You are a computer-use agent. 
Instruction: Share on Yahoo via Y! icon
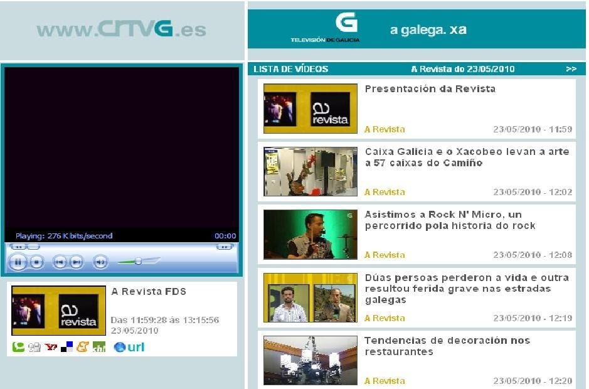pyautogui.click(x=51, y=347)
